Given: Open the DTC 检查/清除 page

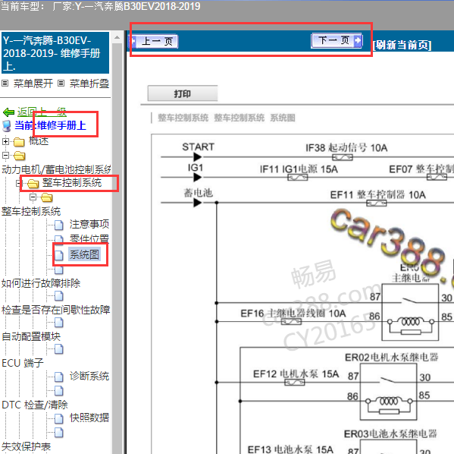Looking at the screenshot, I should (34, 405).
